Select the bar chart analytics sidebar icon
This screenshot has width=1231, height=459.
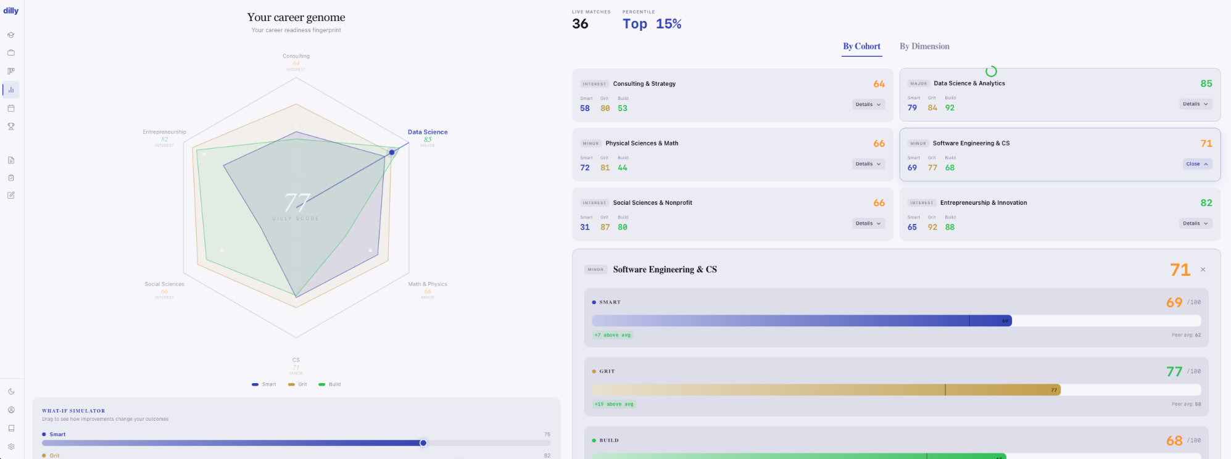(x=11, y=90)
